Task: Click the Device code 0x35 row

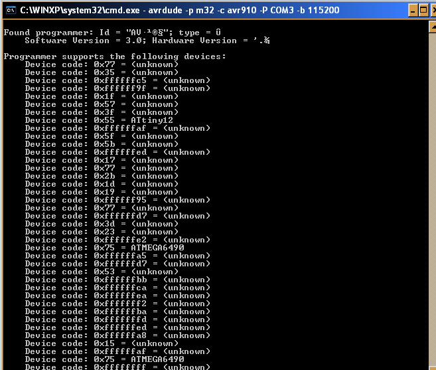Action: click(x=102, y=72)
